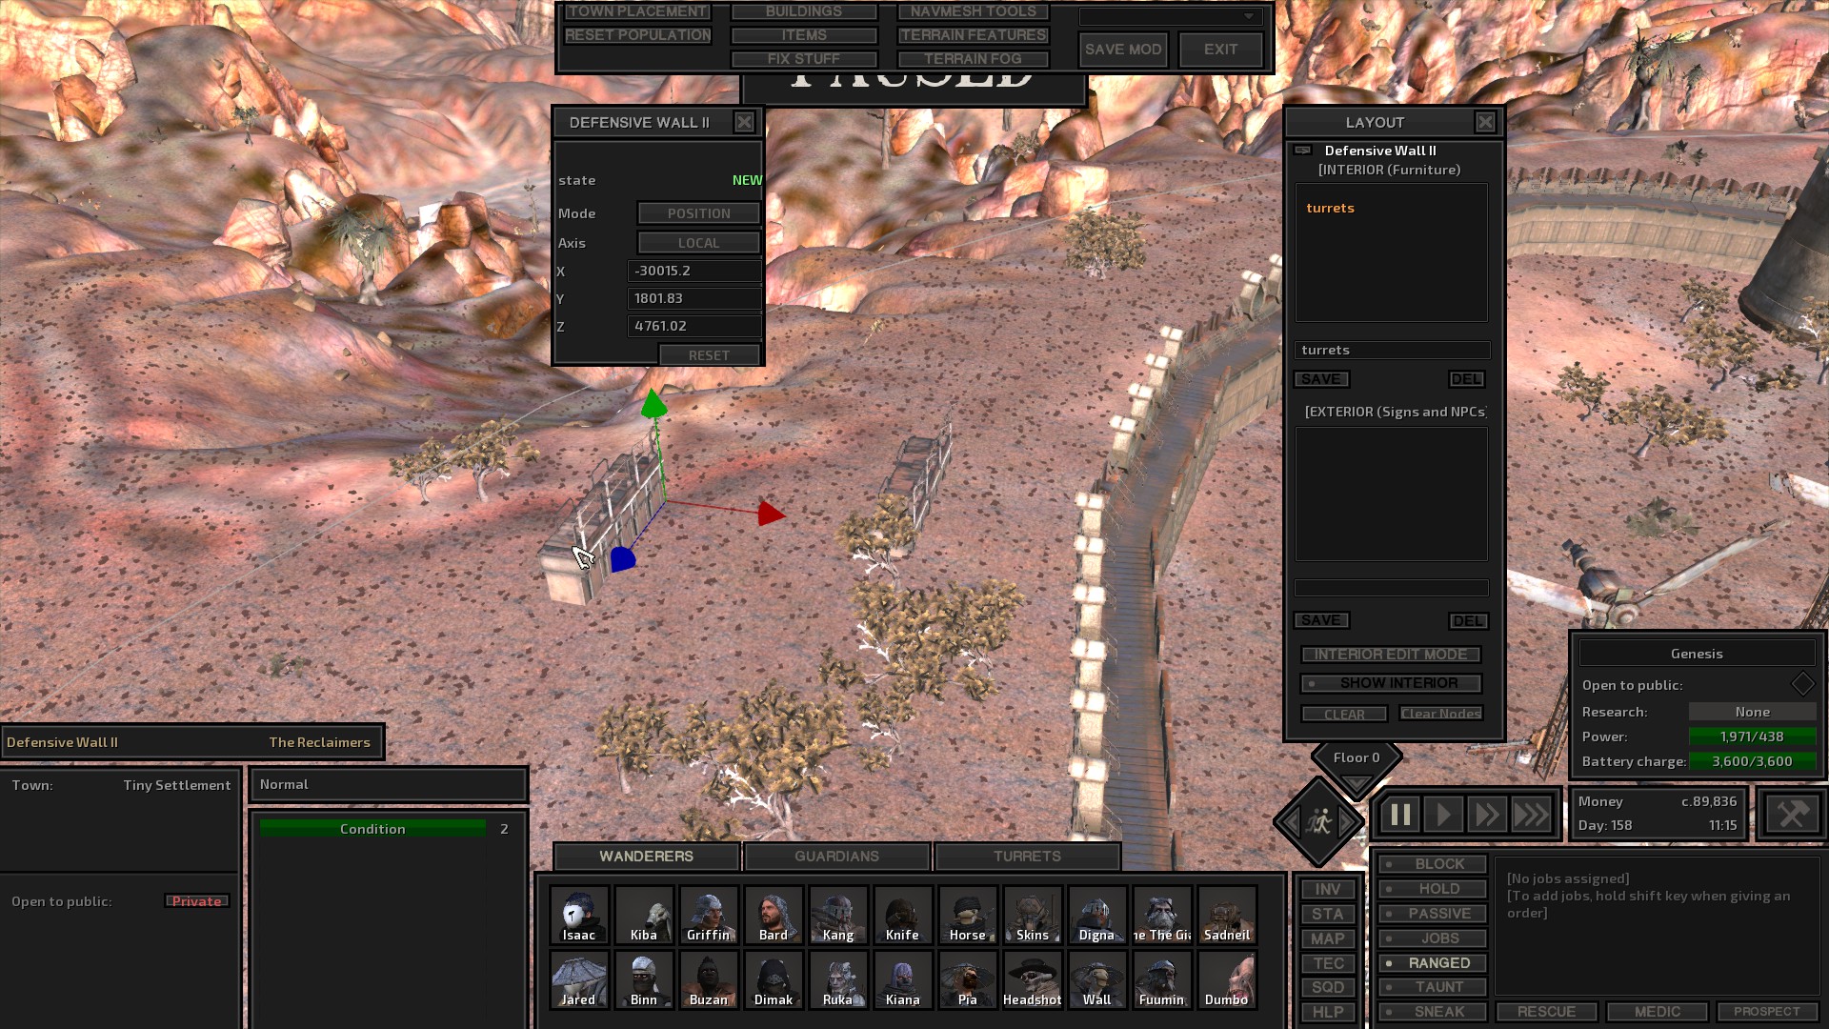Go down one floor with the arrow
This screenshot has width=1829, height=1029.
(x=1357, y=784)
